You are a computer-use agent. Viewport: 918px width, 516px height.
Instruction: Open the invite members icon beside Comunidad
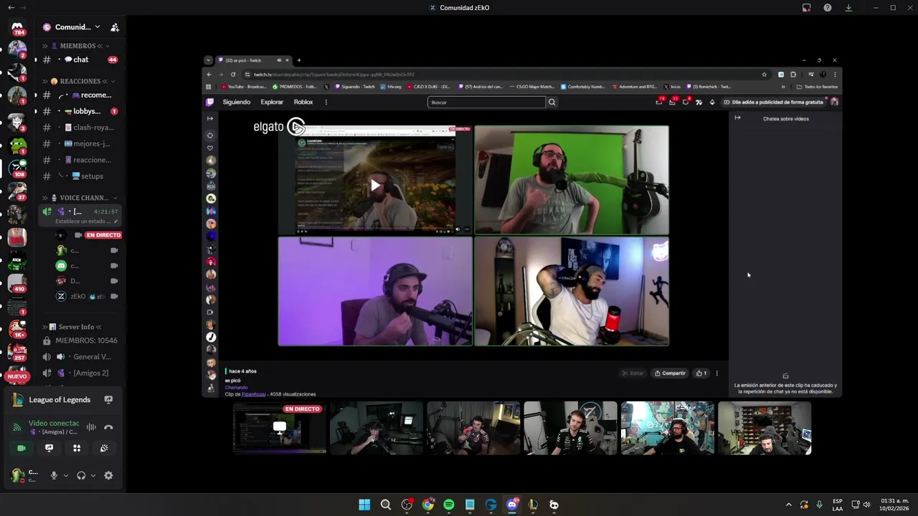(x=115, y=27)
